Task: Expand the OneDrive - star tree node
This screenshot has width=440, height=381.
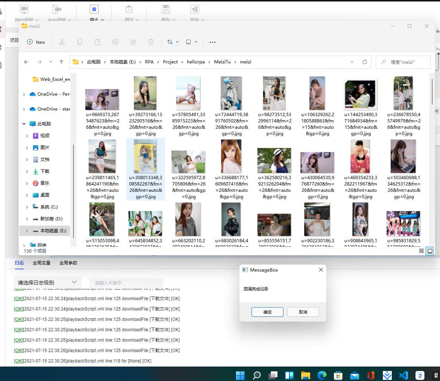Action: click(x=24, y=109)
